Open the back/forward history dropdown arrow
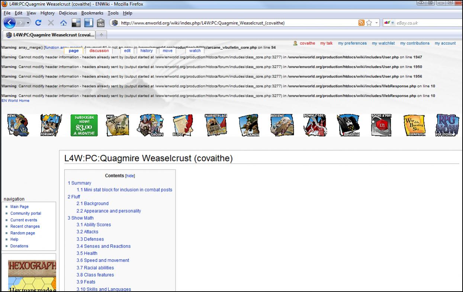 click(x=28, y=23)
